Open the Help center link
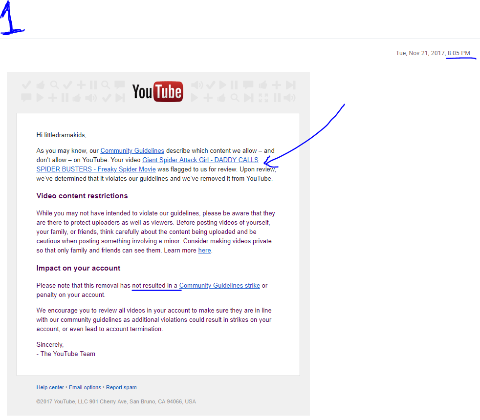480x420 pixels. (x=50, y=388)
